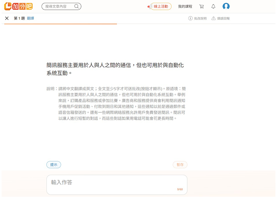This screenshot has height=211, width=277.
Task: Click the 提示 hint button
Action: (x=54, y=165)
